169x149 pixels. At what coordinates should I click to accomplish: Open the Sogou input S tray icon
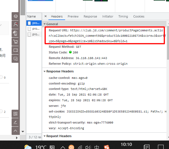[107, 147]
